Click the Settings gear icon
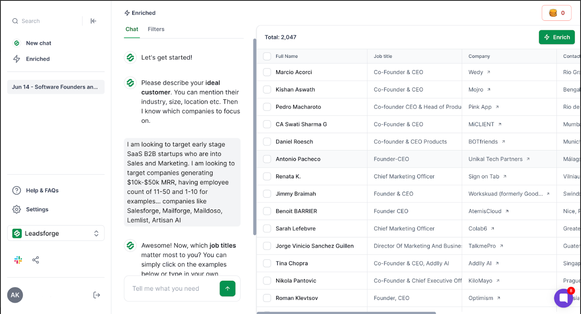The width and height of the screenshot is (581, 314). (x=17, y=209)
